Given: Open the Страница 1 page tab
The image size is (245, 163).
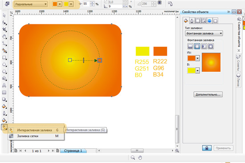Looking at the screenshot, I should (73, 151).
